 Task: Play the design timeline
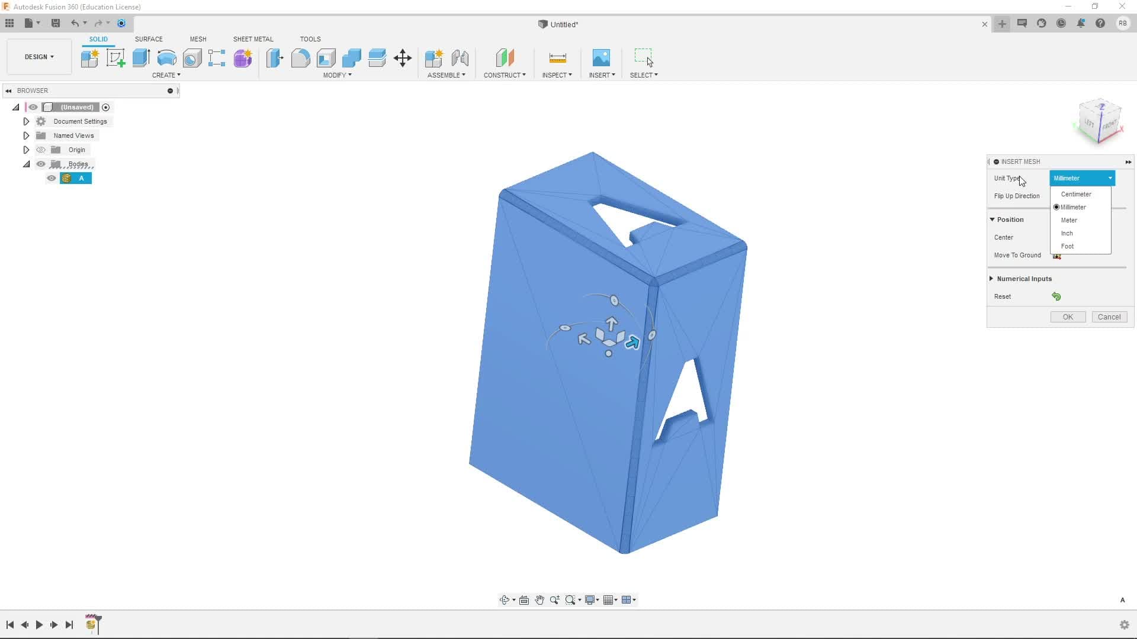[x=39, y=625]
